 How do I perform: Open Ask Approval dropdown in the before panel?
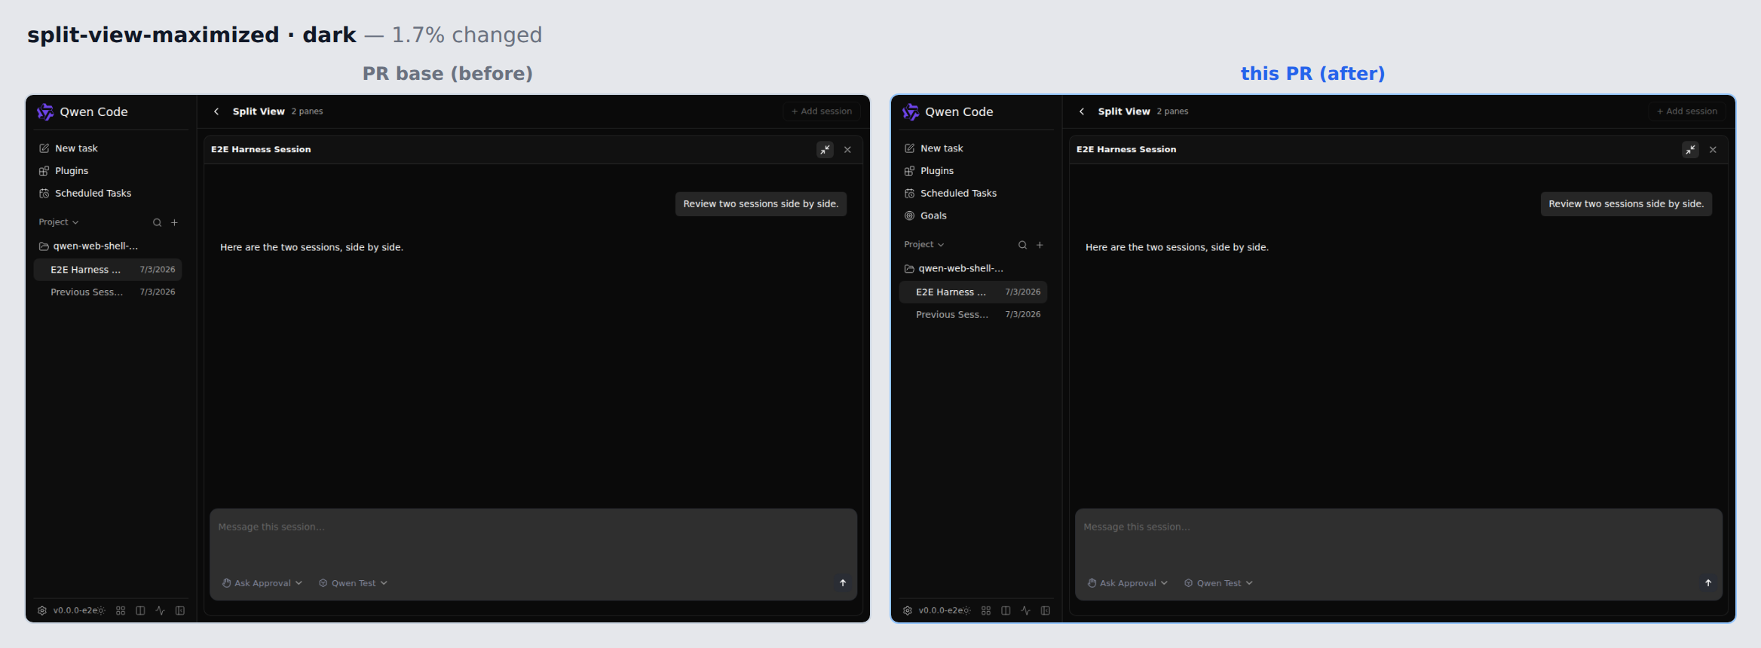[x=262, y=583]
